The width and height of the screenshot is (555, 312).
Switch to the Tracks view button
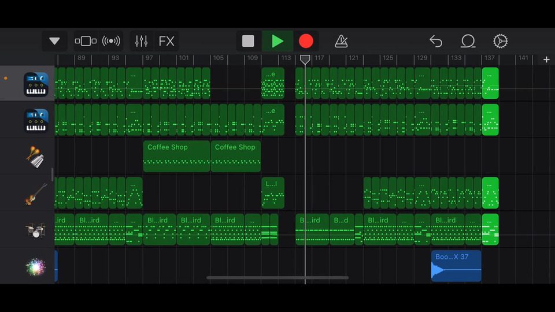click(86, 41)
